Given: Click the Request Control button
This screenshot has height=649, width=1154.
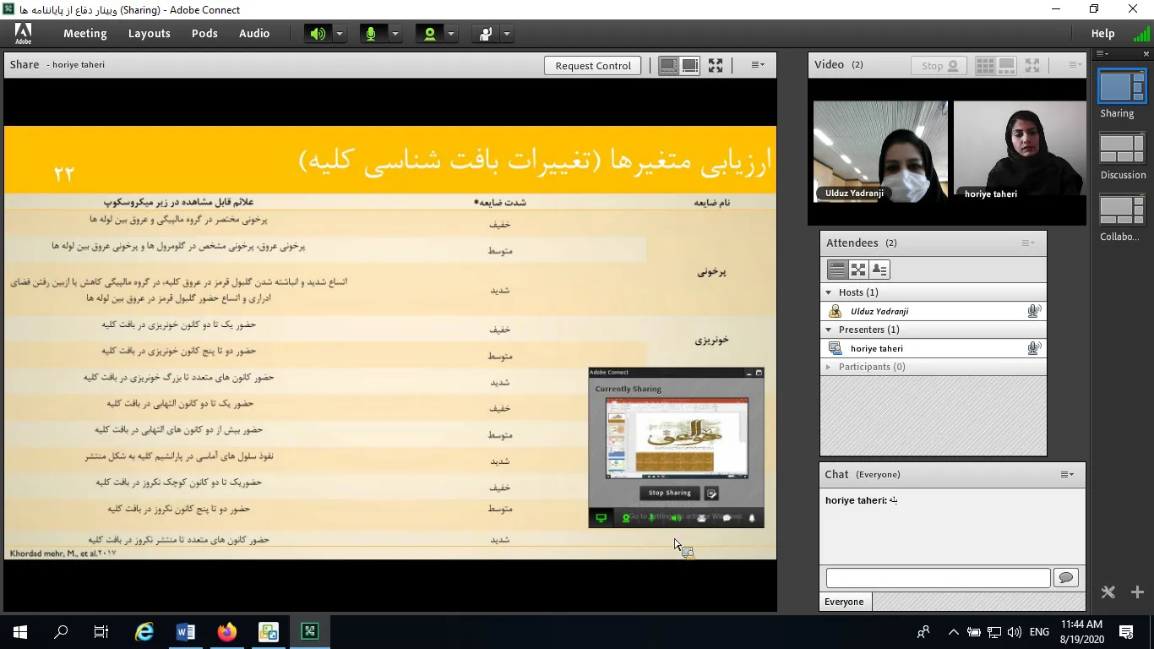Looking at the screenshot, I should click(592, 65).
